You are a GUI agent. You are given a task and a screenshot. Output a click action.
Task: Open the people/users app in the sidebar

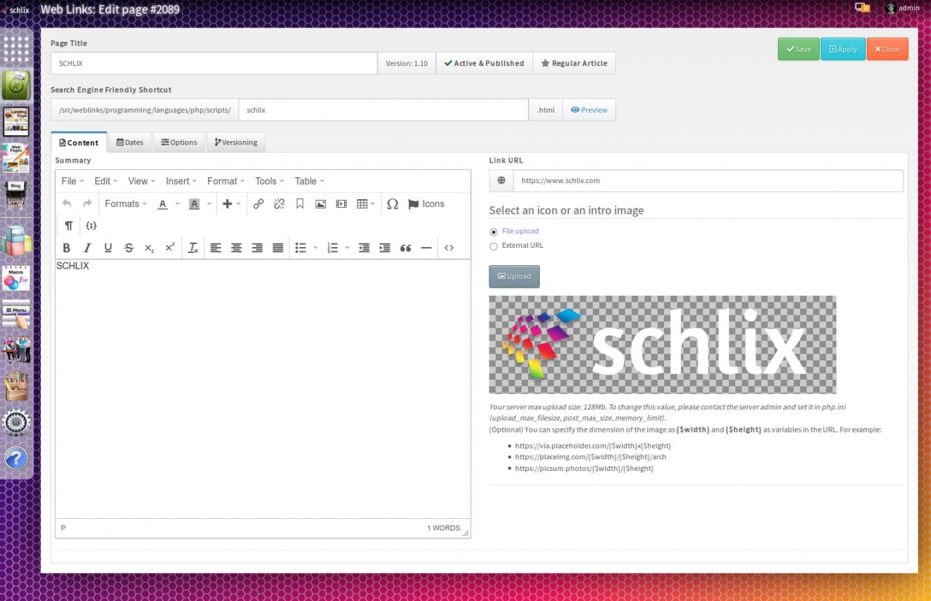(x=16, y=350)
